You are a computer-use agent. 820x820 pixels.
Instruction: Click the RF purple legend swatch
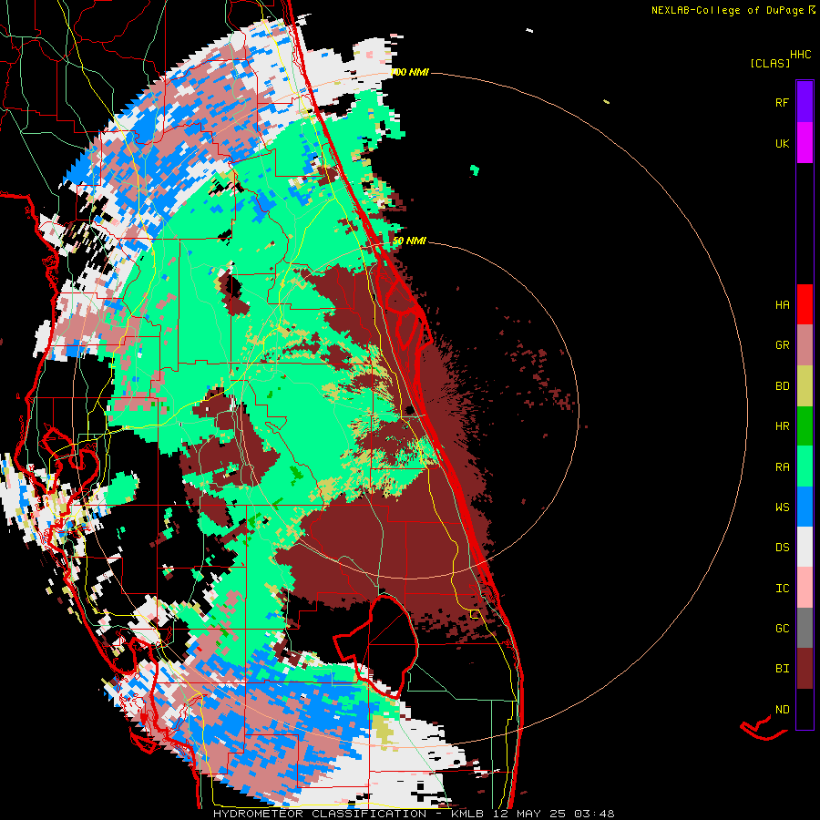[805, 102]
